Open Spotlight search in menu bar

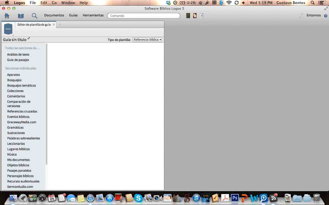[313, 3]
